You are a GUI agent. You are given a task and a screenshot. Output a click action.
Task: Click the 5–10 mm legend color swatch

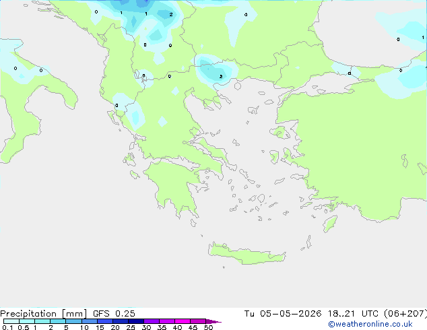[73, 321]
